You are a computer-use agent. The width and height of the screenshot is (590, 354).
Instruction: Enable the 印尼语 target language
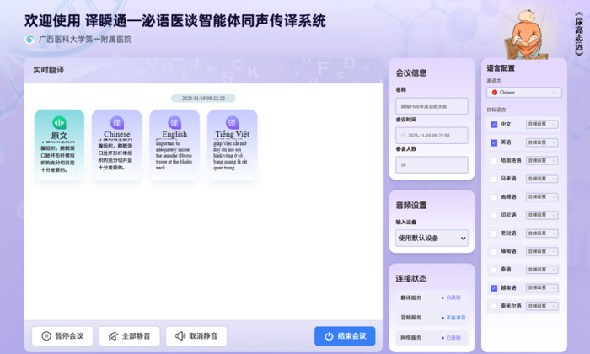pyautogui.click(x=494, y=215)
